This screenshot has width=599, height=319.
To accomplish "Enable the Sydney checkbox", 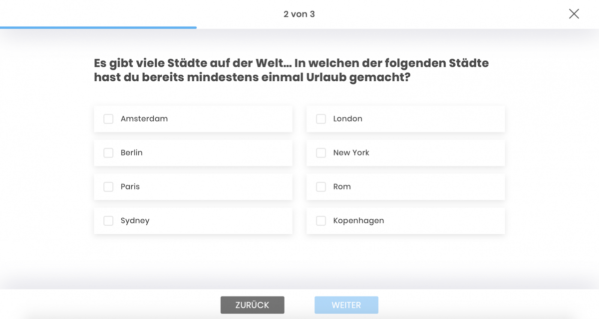I will pyautogui.click(x=108, y=220).
